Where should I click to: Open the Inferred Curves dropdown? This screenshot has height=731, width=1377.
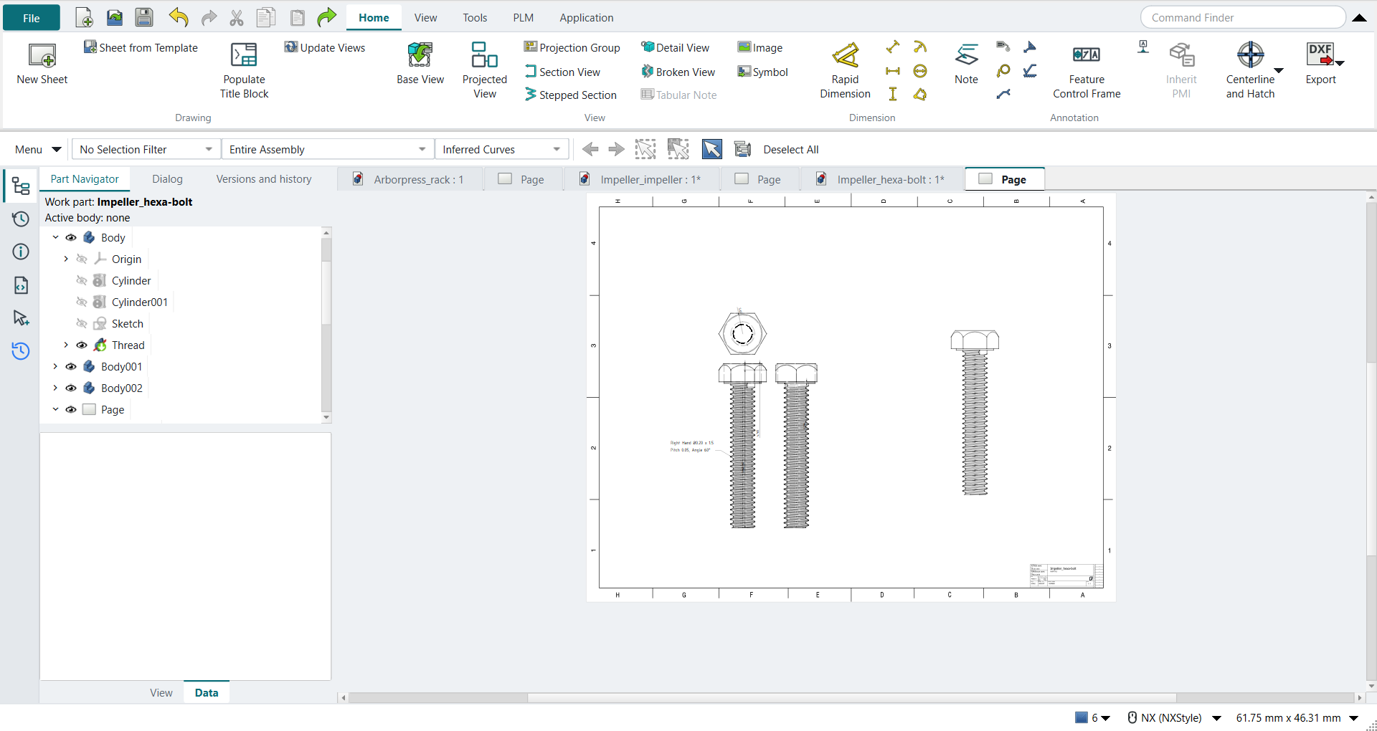(501, 149)
